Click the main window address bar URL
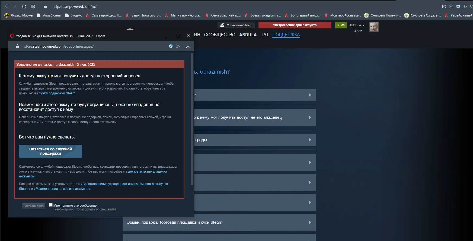Screen dimensions: 473x241 74,6
